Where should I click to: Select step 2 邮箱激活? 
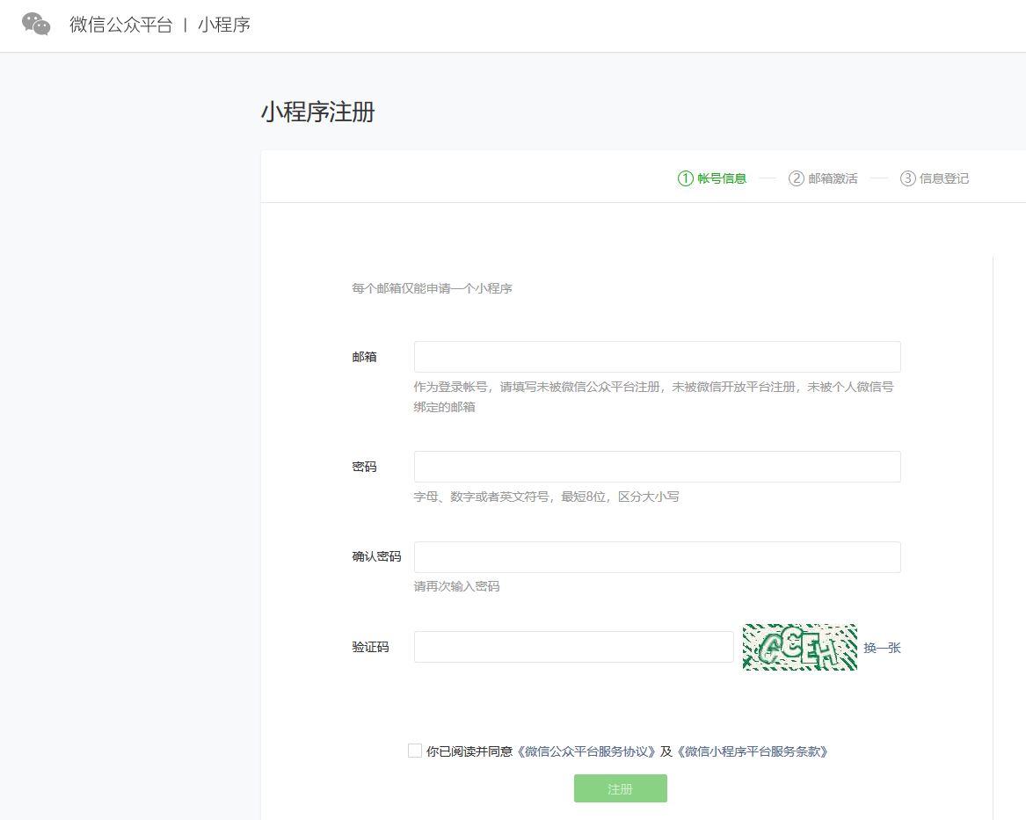[823, 178]
